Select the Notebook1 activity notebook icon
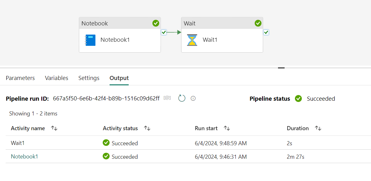 point(90,40)
